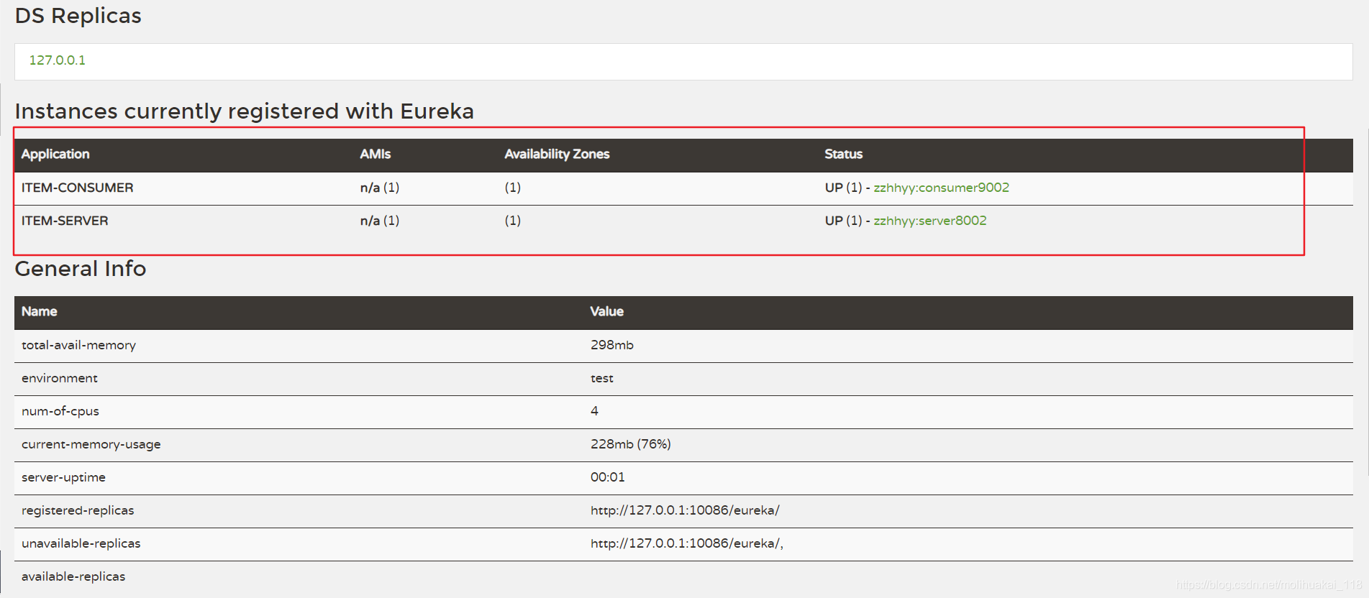Click the UP (1) status of ITEM-CONSUMER
1369x598 pixels.
[843, 188]
